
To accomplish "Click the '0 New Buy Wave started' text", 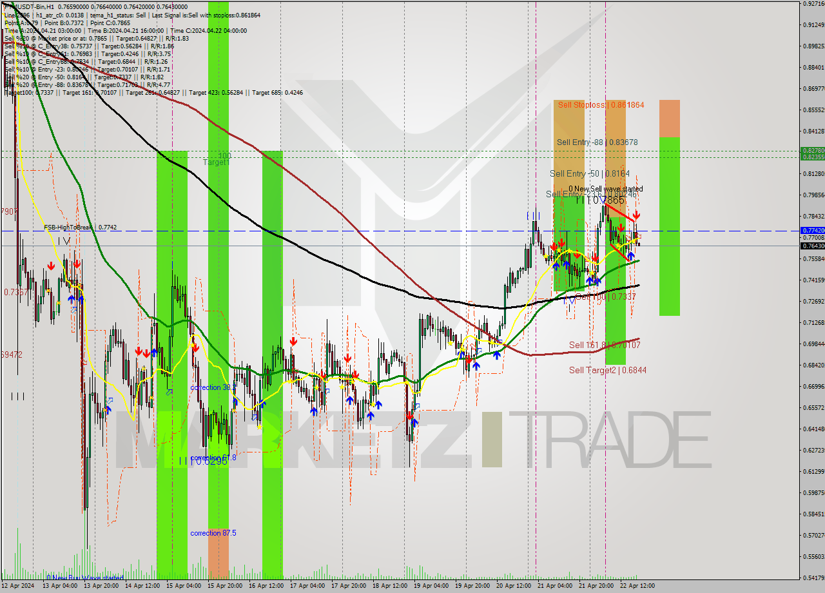I will pyautogui.click(x=84, y=578).
